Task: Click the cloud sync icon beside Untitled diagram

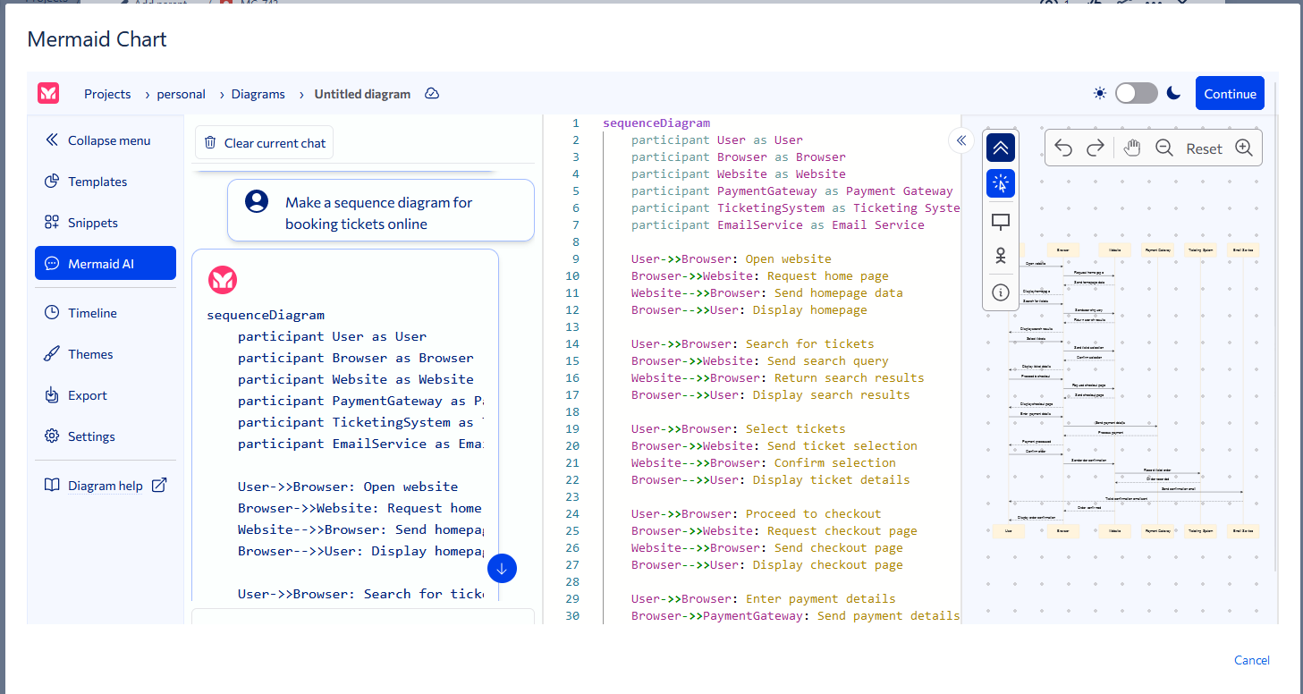Action: point(432,94)
